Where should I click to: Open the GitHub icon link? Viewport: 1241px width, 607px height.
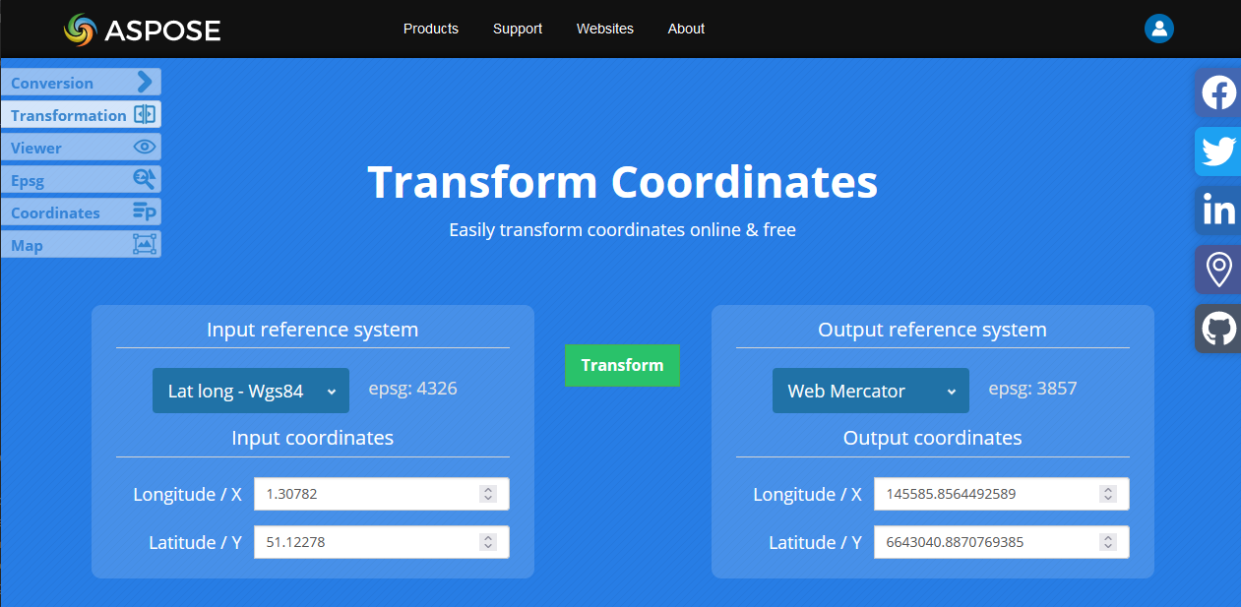[1218, 329]
